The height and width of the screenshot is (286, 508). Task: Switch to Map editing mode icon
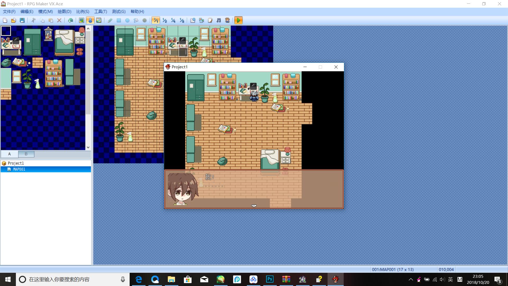tap(81, 20)
